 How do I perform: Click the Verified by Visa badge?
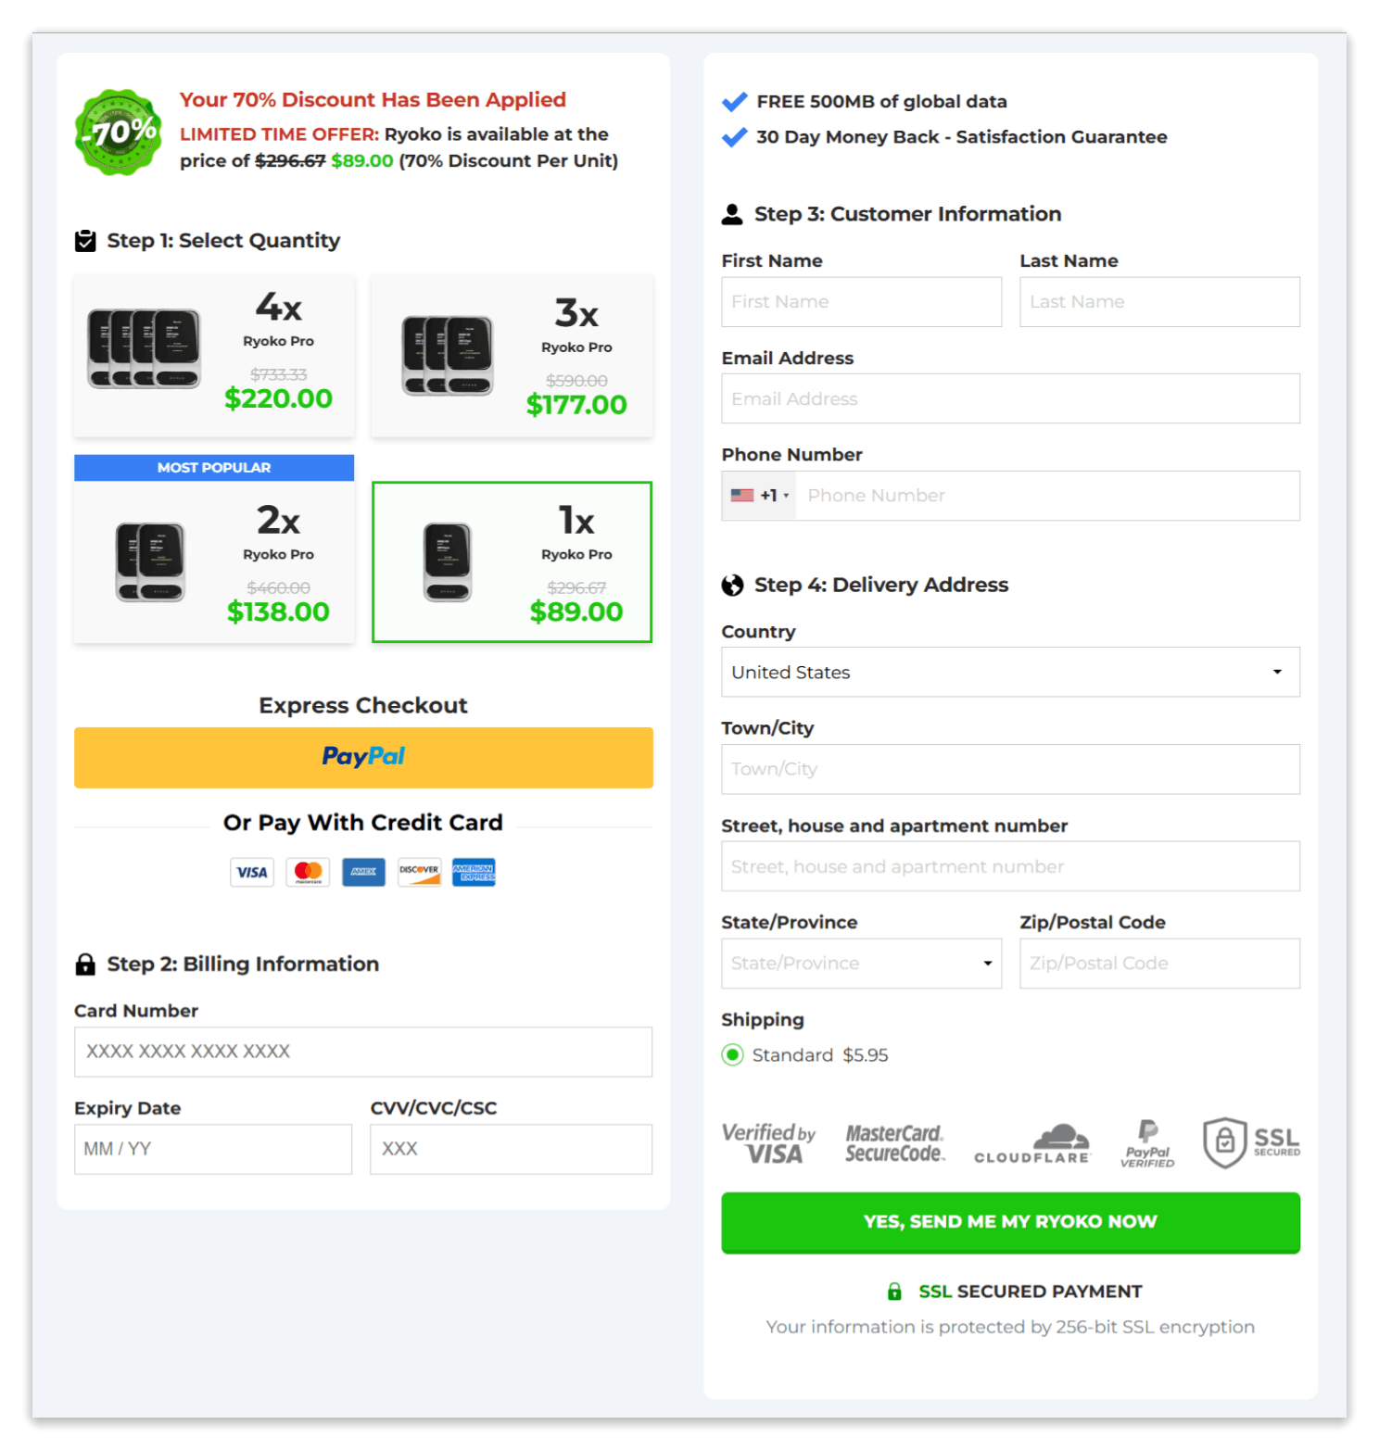coord(768,1143)
